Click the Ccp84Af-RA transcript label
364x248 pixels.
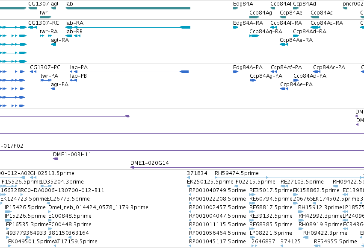pos(286,23)
